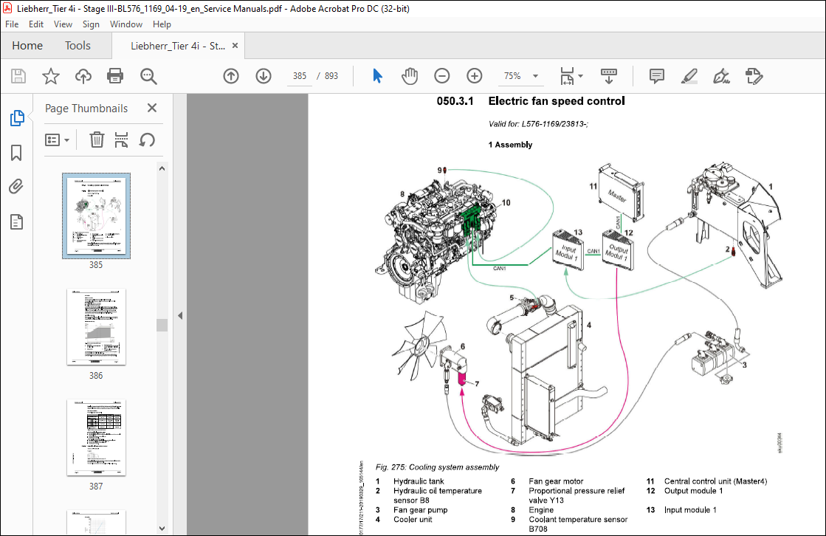Print the document using the printer icon

click(115, 77)
